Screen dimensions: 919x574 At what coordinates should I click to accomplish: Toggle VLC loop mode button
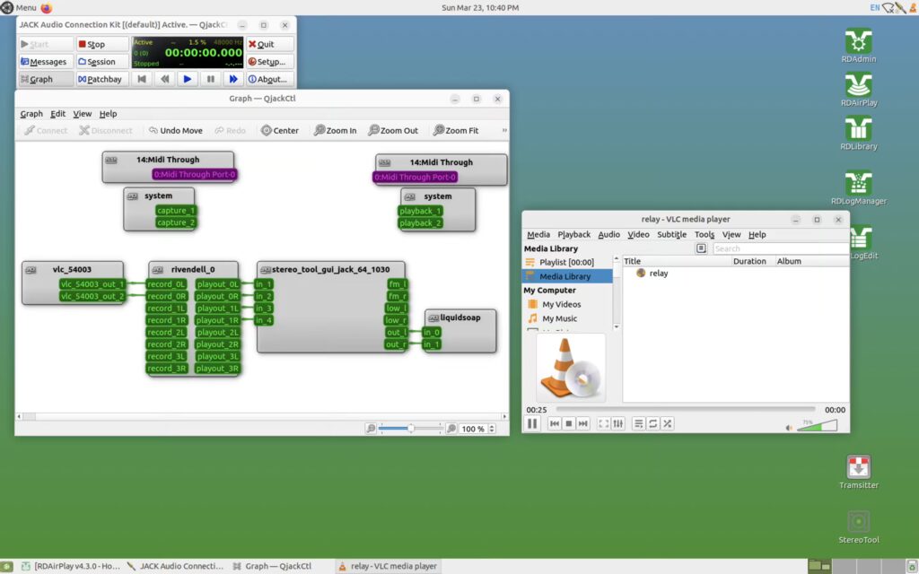653,423
